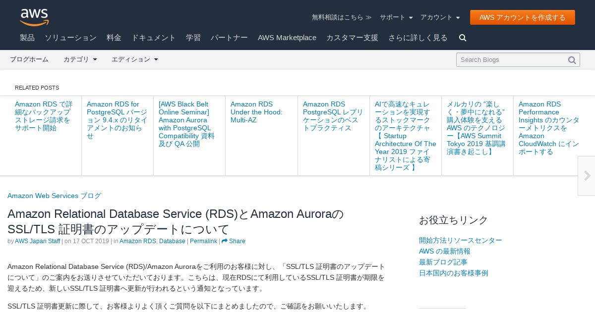
Task: Open パートナー navigation menu
Action: [x=229, y=38]
